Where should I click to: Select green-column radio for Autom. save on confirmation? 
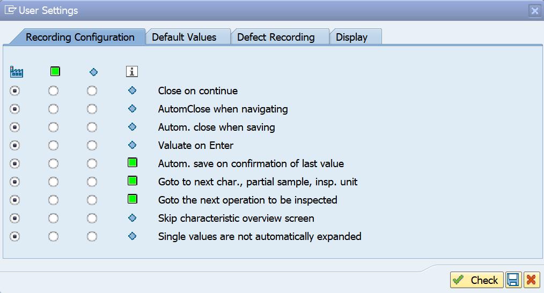point(54,163)
